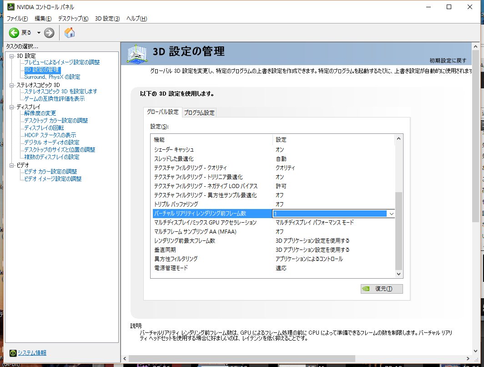Select テクスチャ フィルタリング - クオリティ row

[273, 168]
